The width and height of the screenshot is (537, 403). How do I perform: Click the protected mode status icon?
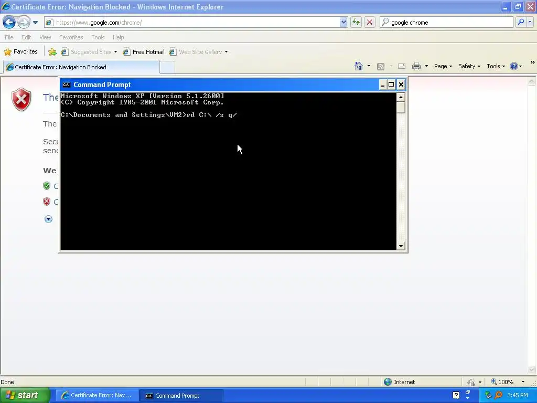pyautogui.click(x=471, y=382)
